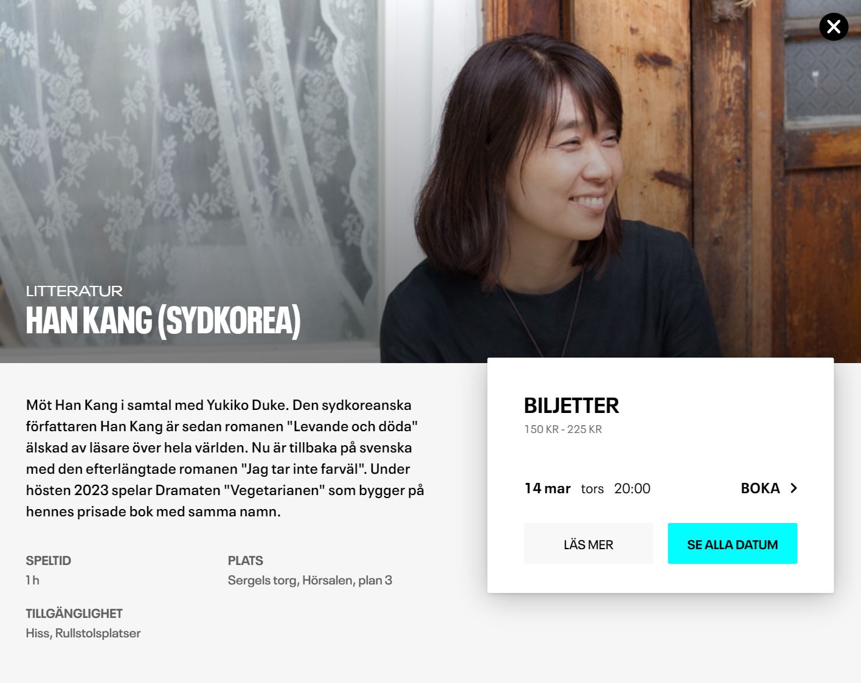861x683 pixels.
Task: Select the 14 mar date entry
Action: pyautogui.click(x=547, y=488)
